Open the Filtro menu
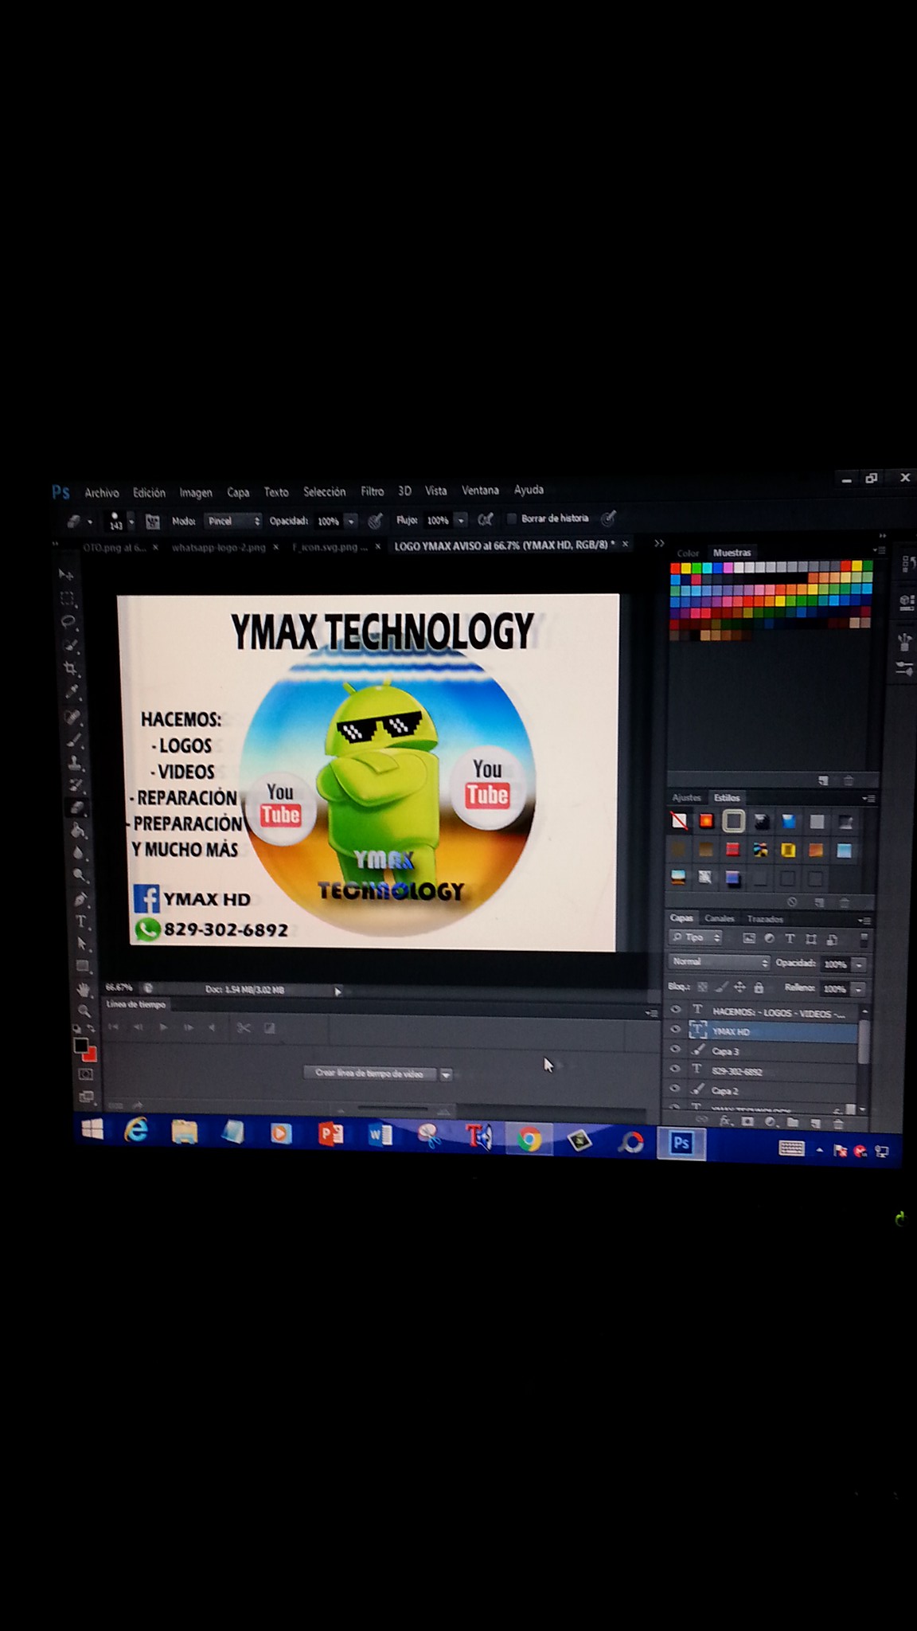This screenshot has height=1631, width=917. (x=372, y=491)
